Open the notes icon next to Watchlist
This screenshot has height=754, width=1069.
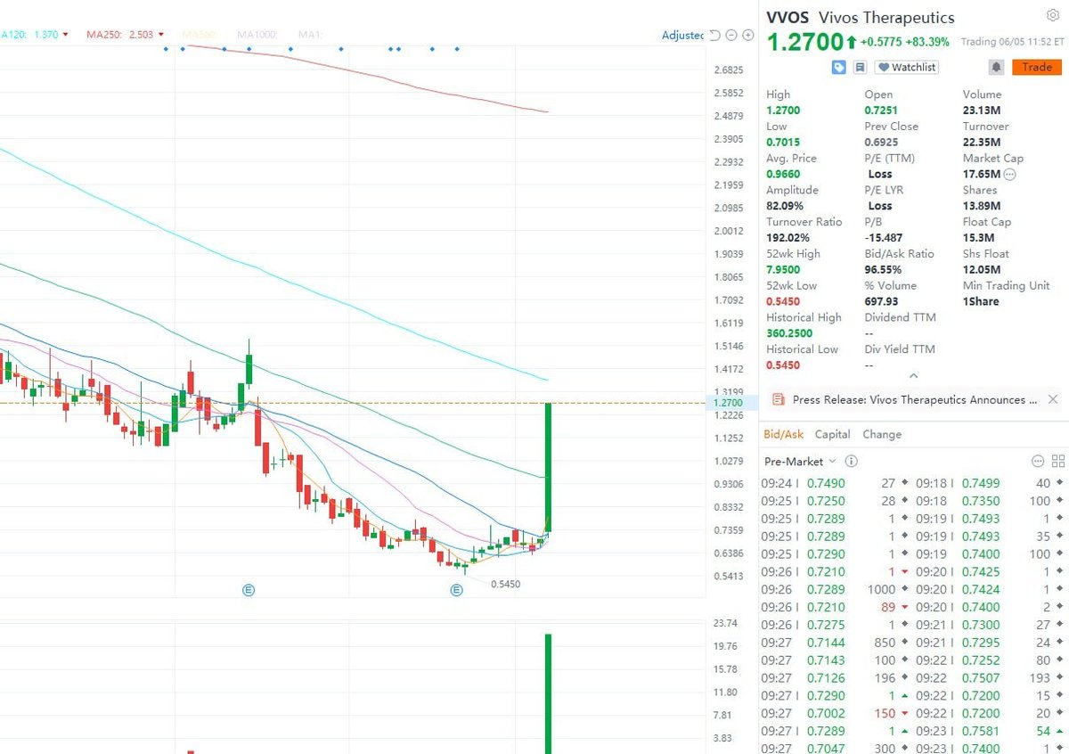click(x=860, y=67)
